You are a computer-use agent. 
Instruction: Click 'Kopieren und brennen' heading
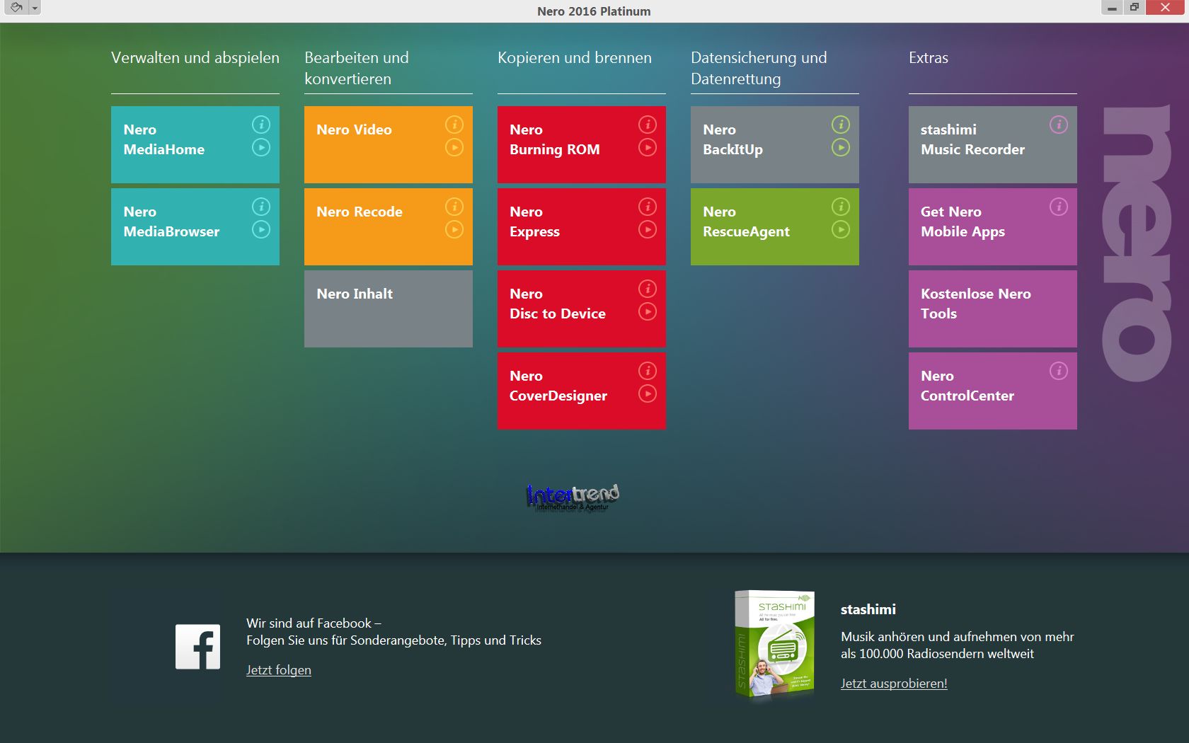[x=575, y=57]
